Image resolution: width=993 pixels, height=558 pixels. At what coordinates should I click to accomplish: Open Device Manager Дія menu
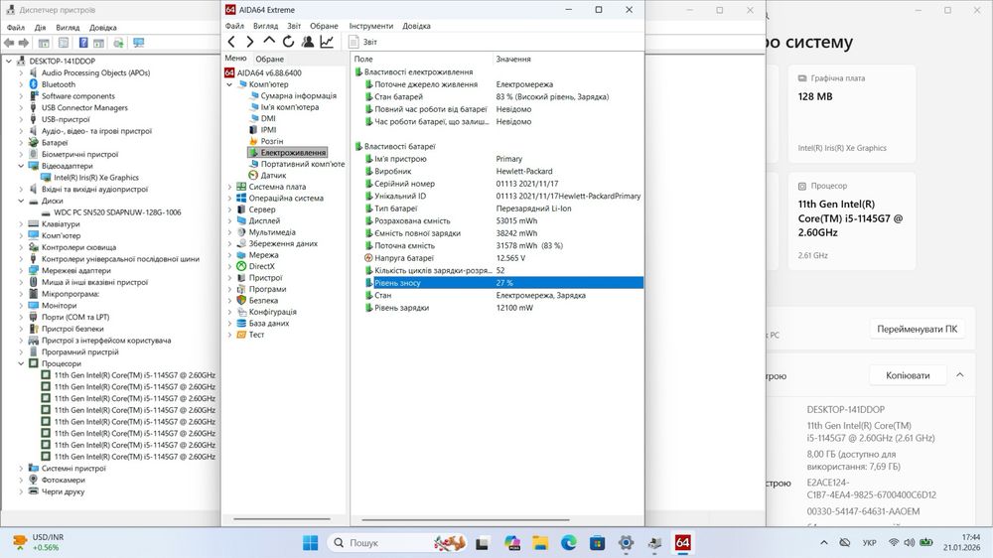(40, 28)
